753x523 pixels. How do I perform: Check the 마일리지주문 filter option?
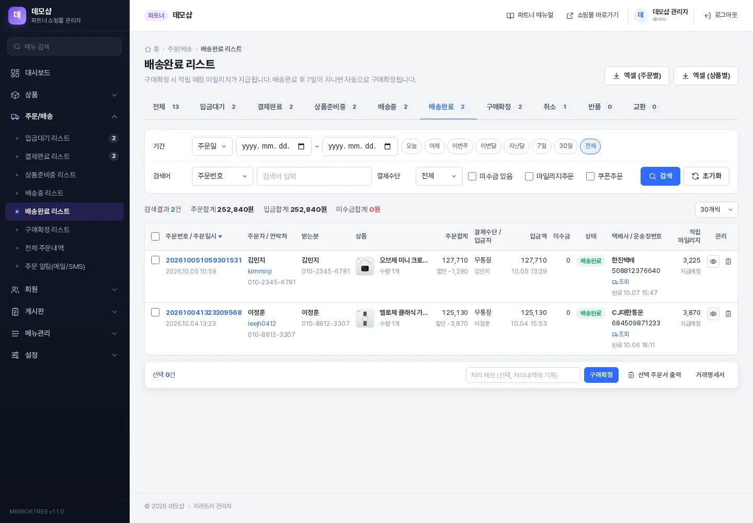click(x=529, y=176)
